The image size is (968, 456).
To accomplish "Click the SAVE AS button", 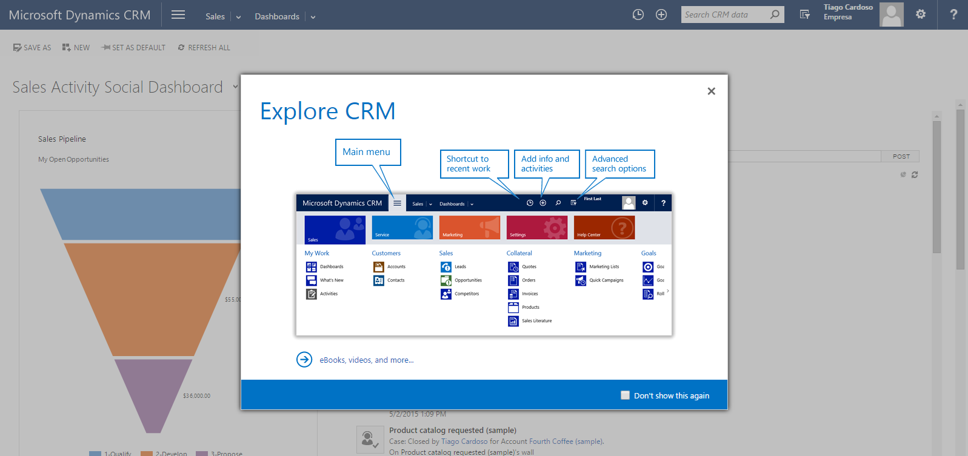I will tap(32, 48).
